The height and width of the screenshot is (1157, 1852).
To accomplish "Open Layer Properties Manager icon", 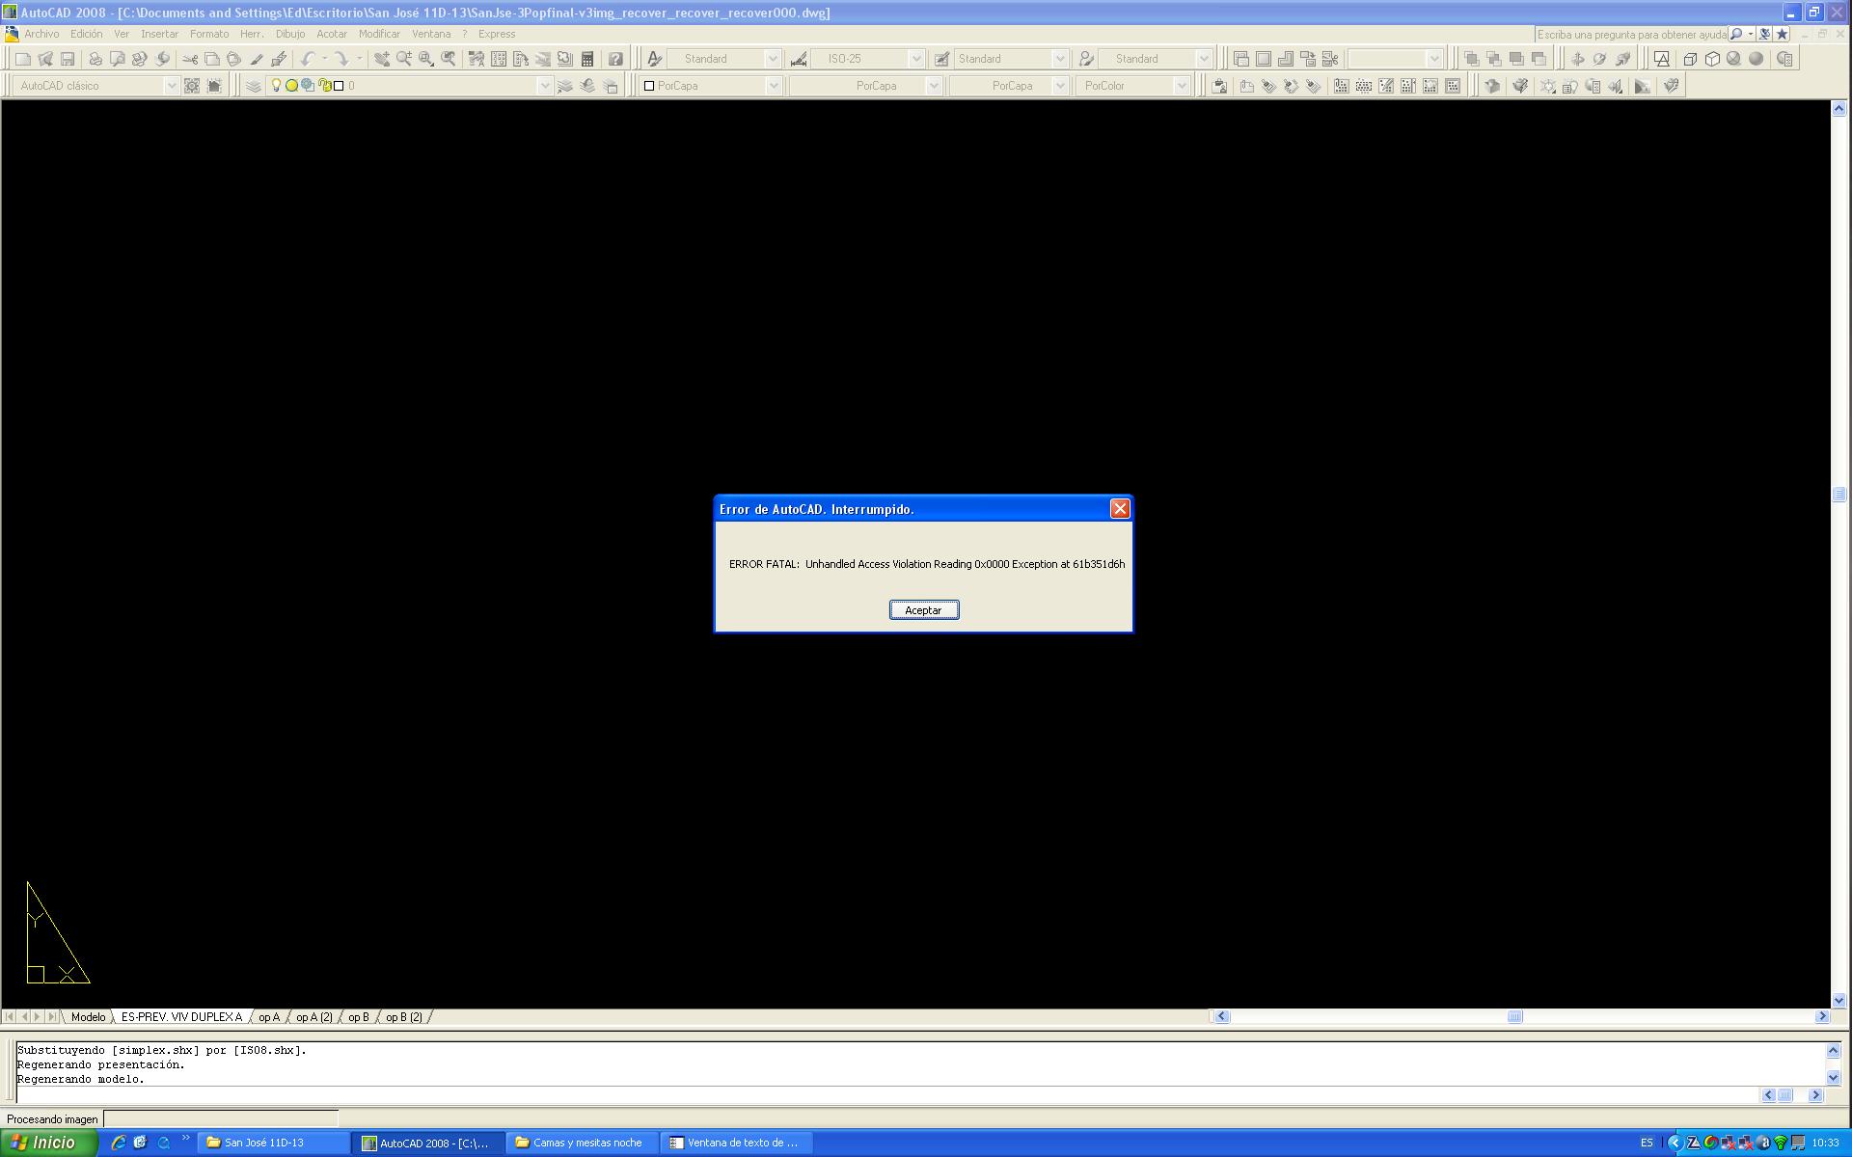I will pos(253,86).
